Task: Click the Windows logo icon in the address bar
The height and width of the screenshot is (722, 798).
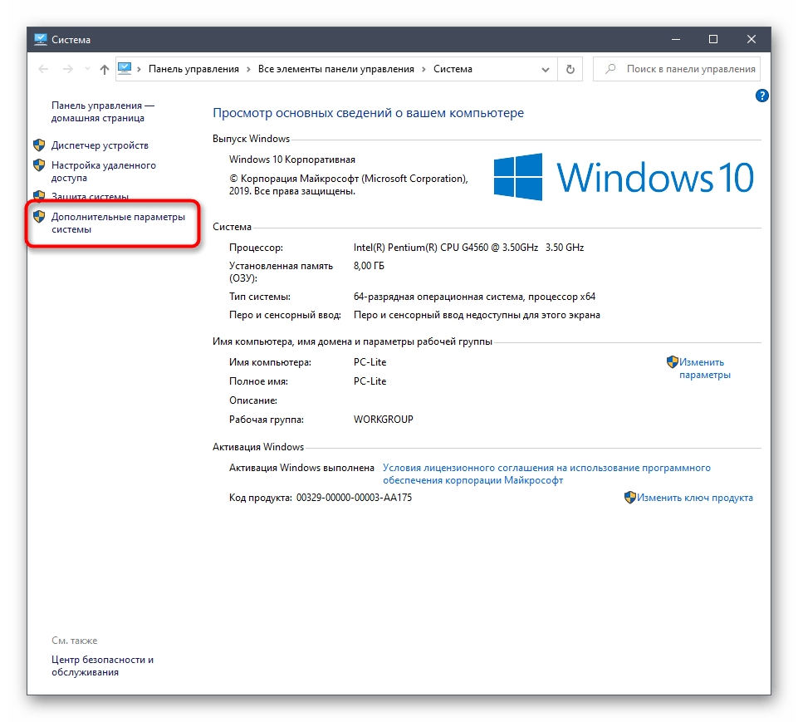Action: point(125,69)
